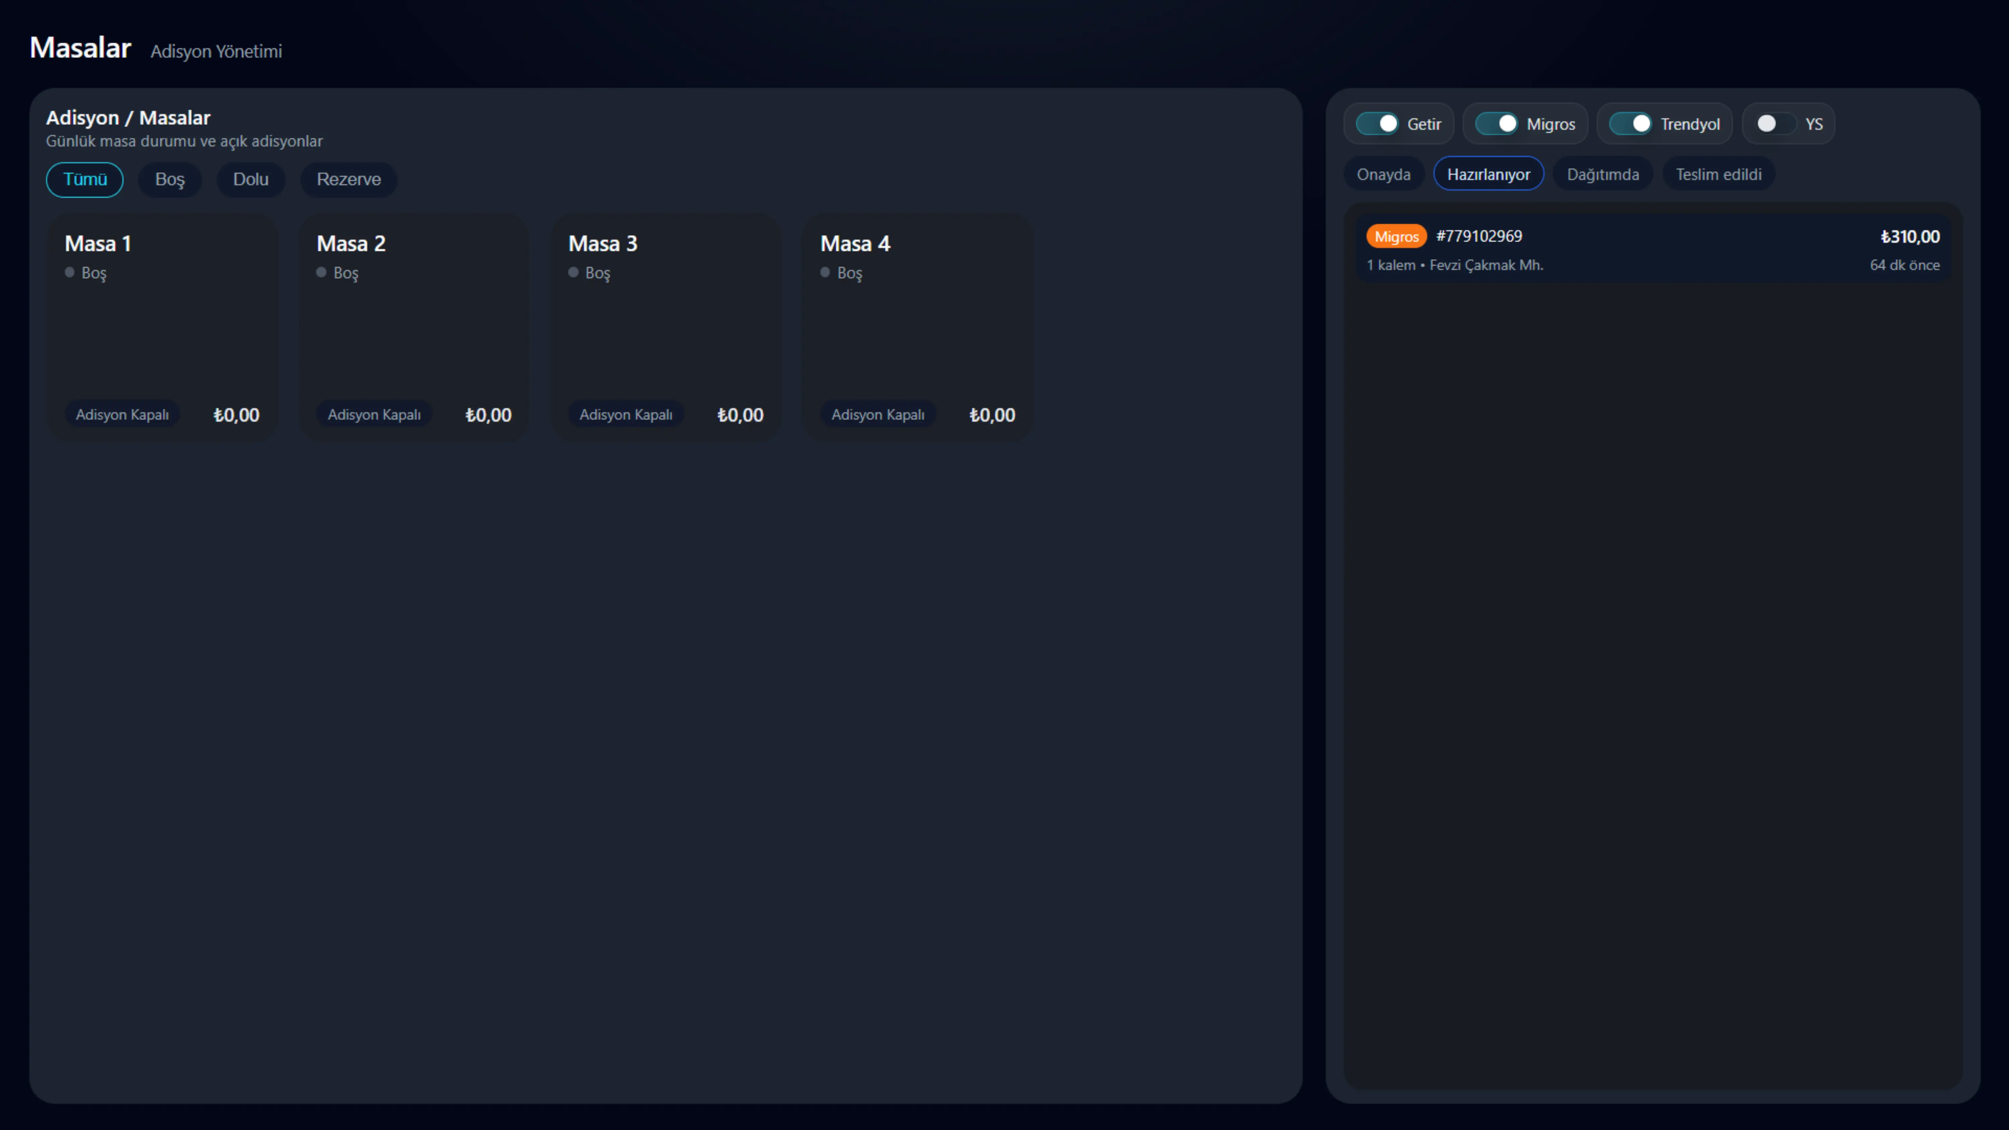Select the Tümü filter tab

85,179
